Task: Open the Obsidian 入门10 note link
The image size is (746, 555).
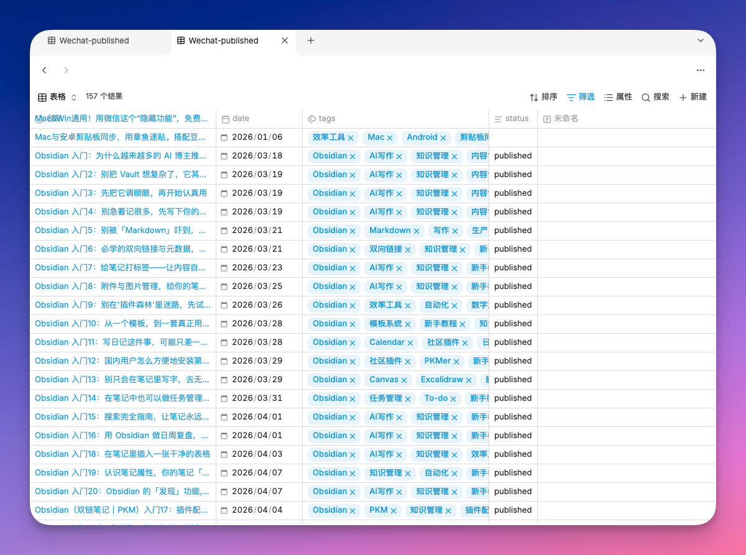Action: (122, 324)
